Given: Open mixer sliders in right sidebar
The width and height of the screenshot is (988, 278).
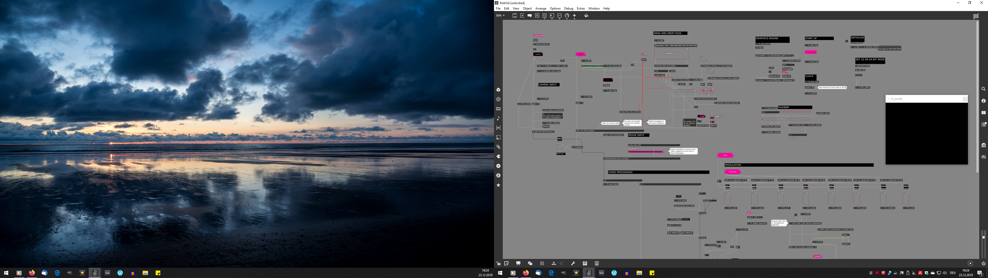Looking at the screenshot, I should click(983, 157).
